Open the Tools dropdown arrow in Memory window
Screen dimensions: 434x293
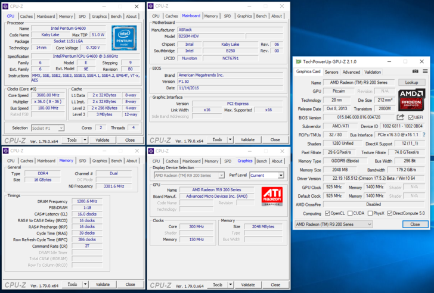click(x=86, y=285)
